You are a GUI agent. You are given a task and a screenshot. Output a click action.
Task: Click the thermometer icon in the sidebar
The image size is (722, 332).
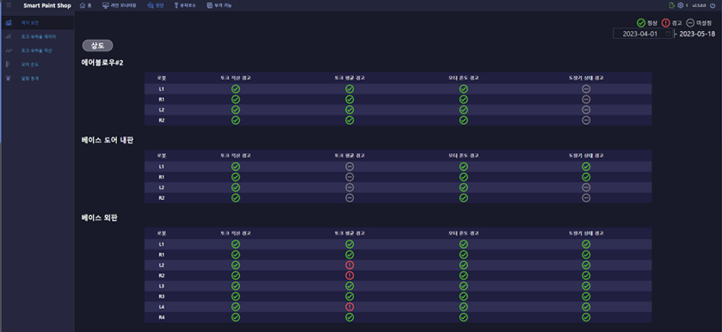coord(8,64)
